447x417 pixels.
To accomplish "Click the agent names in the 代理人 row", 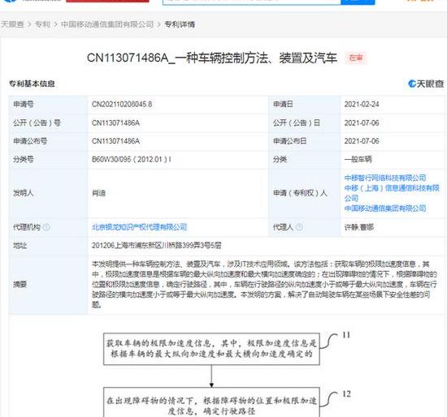I will point(359,227).
